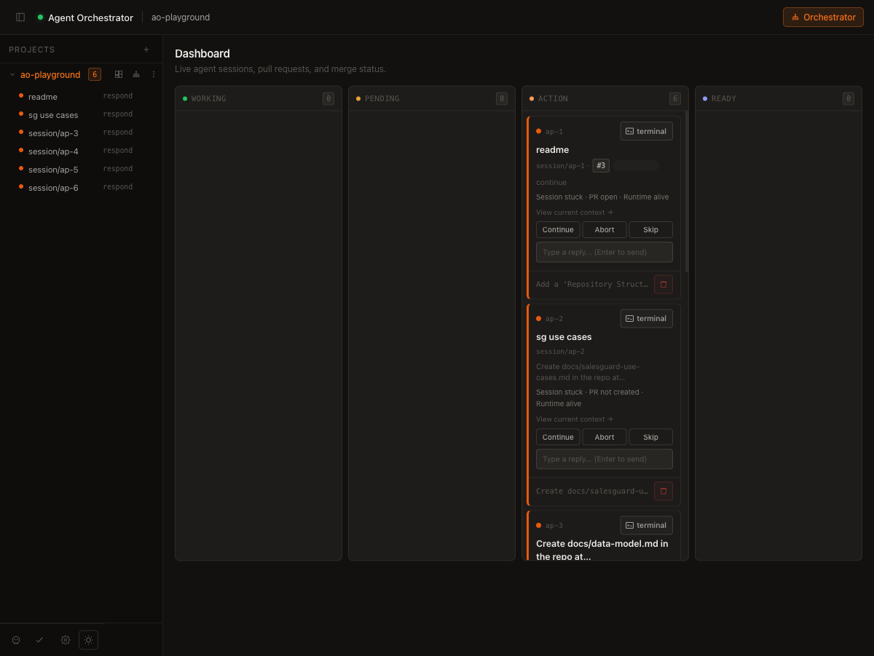Click the sg use cases card title

tap(564, 337)
